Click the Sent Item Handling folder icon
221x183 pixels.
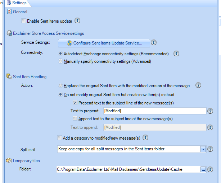tap(9, 76)
